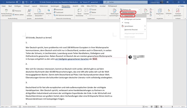The width and height of the screenshot is (187, 108).
Task: Open the Vergleichen dropdown
Action: pyautogui.click(x=160, y=12)
